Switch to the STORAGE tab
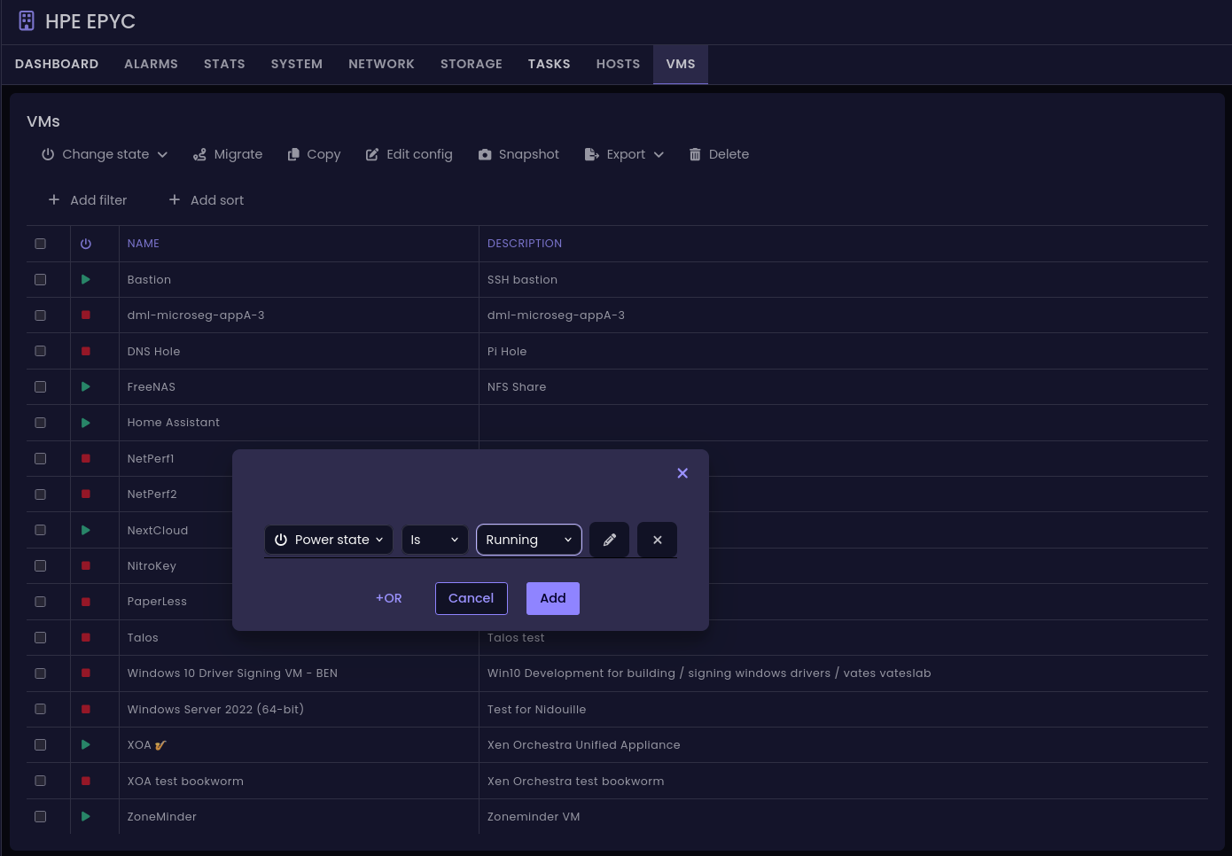Screen dimensions: 1232x856 coord(471,65)
